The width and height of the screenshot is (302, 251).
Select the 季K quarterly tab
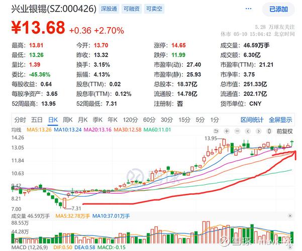[x=97, y=120]
